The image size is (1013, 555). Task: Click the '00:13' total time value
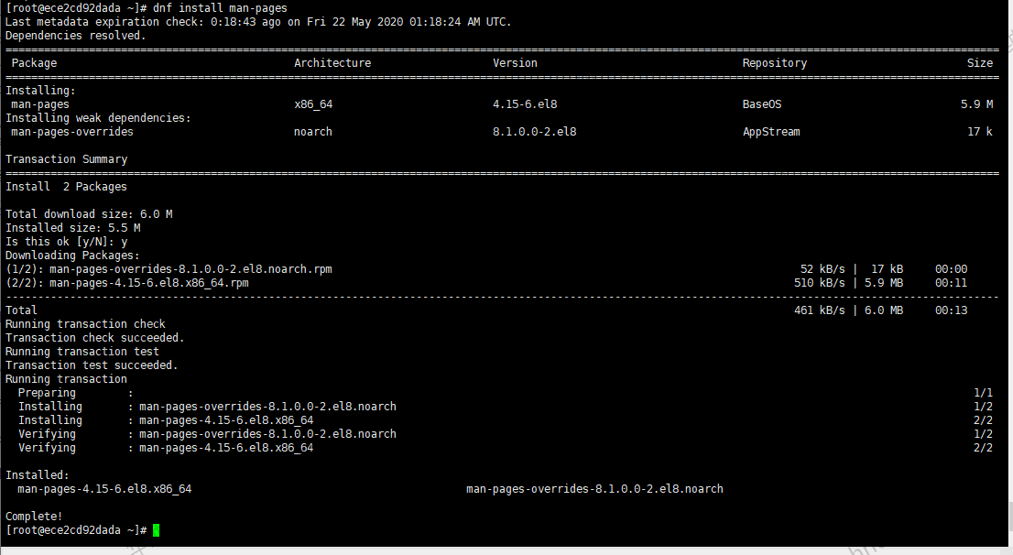(x=952, y=310)
